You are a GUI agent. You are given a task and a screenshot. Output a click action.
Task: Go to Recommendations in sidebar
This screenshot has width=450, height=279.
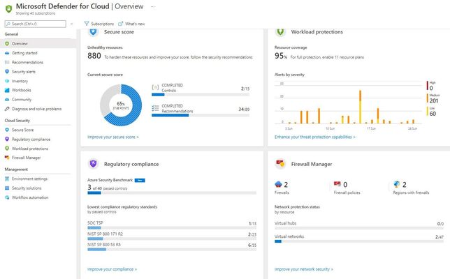[x=27, y=62]
